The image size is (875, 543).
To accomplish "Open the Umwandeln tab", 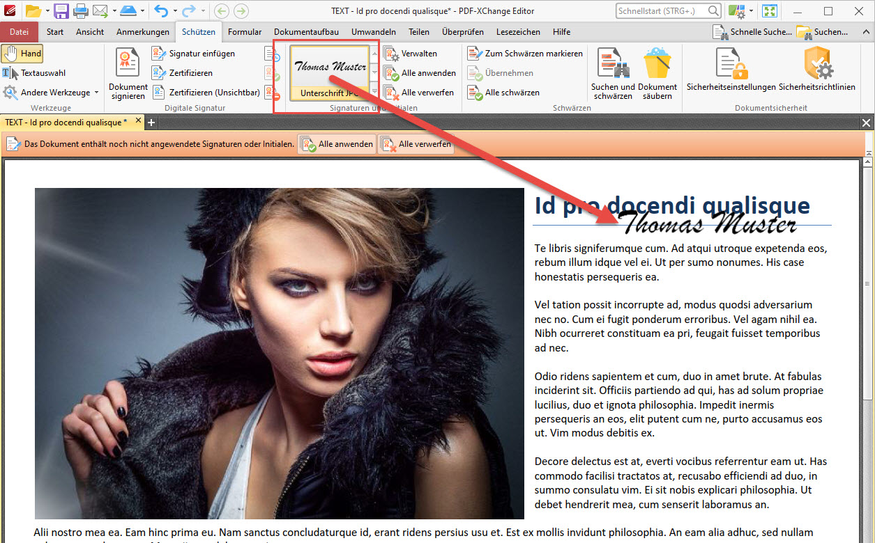I will click(374, 32).
